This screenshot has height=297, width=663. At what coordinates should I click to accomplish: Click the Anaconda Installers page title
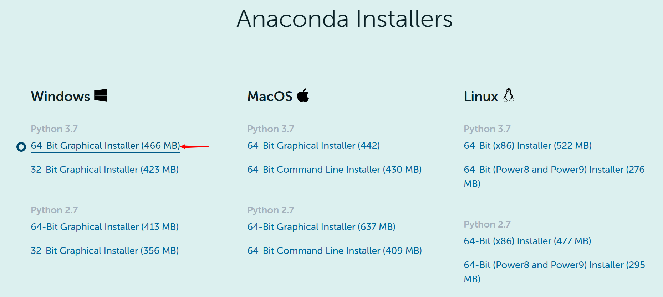(x=345, y=19)
